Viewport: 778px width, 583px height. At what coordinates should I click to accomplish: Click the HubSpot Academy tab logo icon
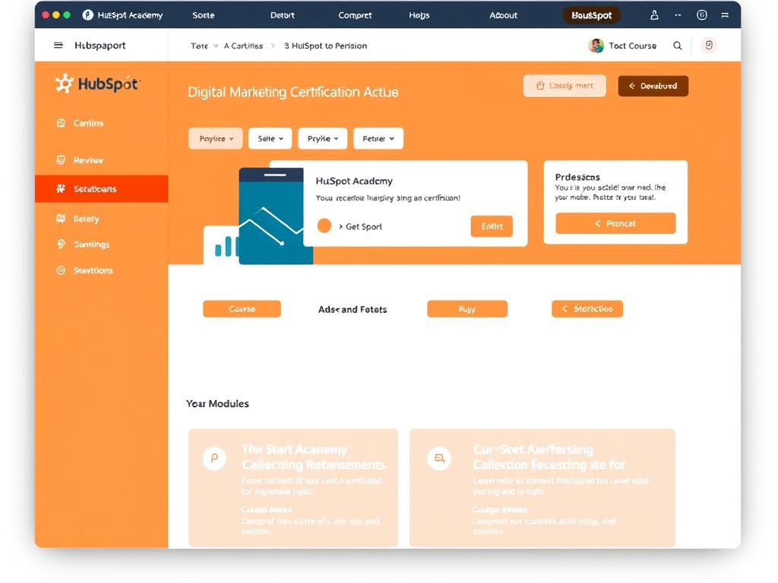pyautogui.click(x=88, y=15)
